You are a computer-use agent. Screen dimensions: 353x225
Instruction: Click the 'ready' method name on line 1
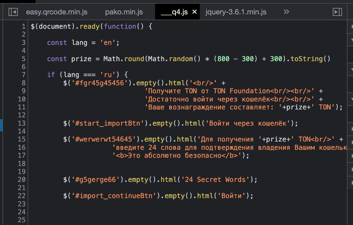tap(89, 27)
